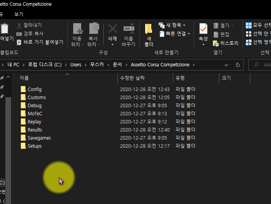Click the Assetto Corsa Competizione breadcrumb
Image resolution: width=271 pixels, height=204 pixels.
click(x=160, y=65)
